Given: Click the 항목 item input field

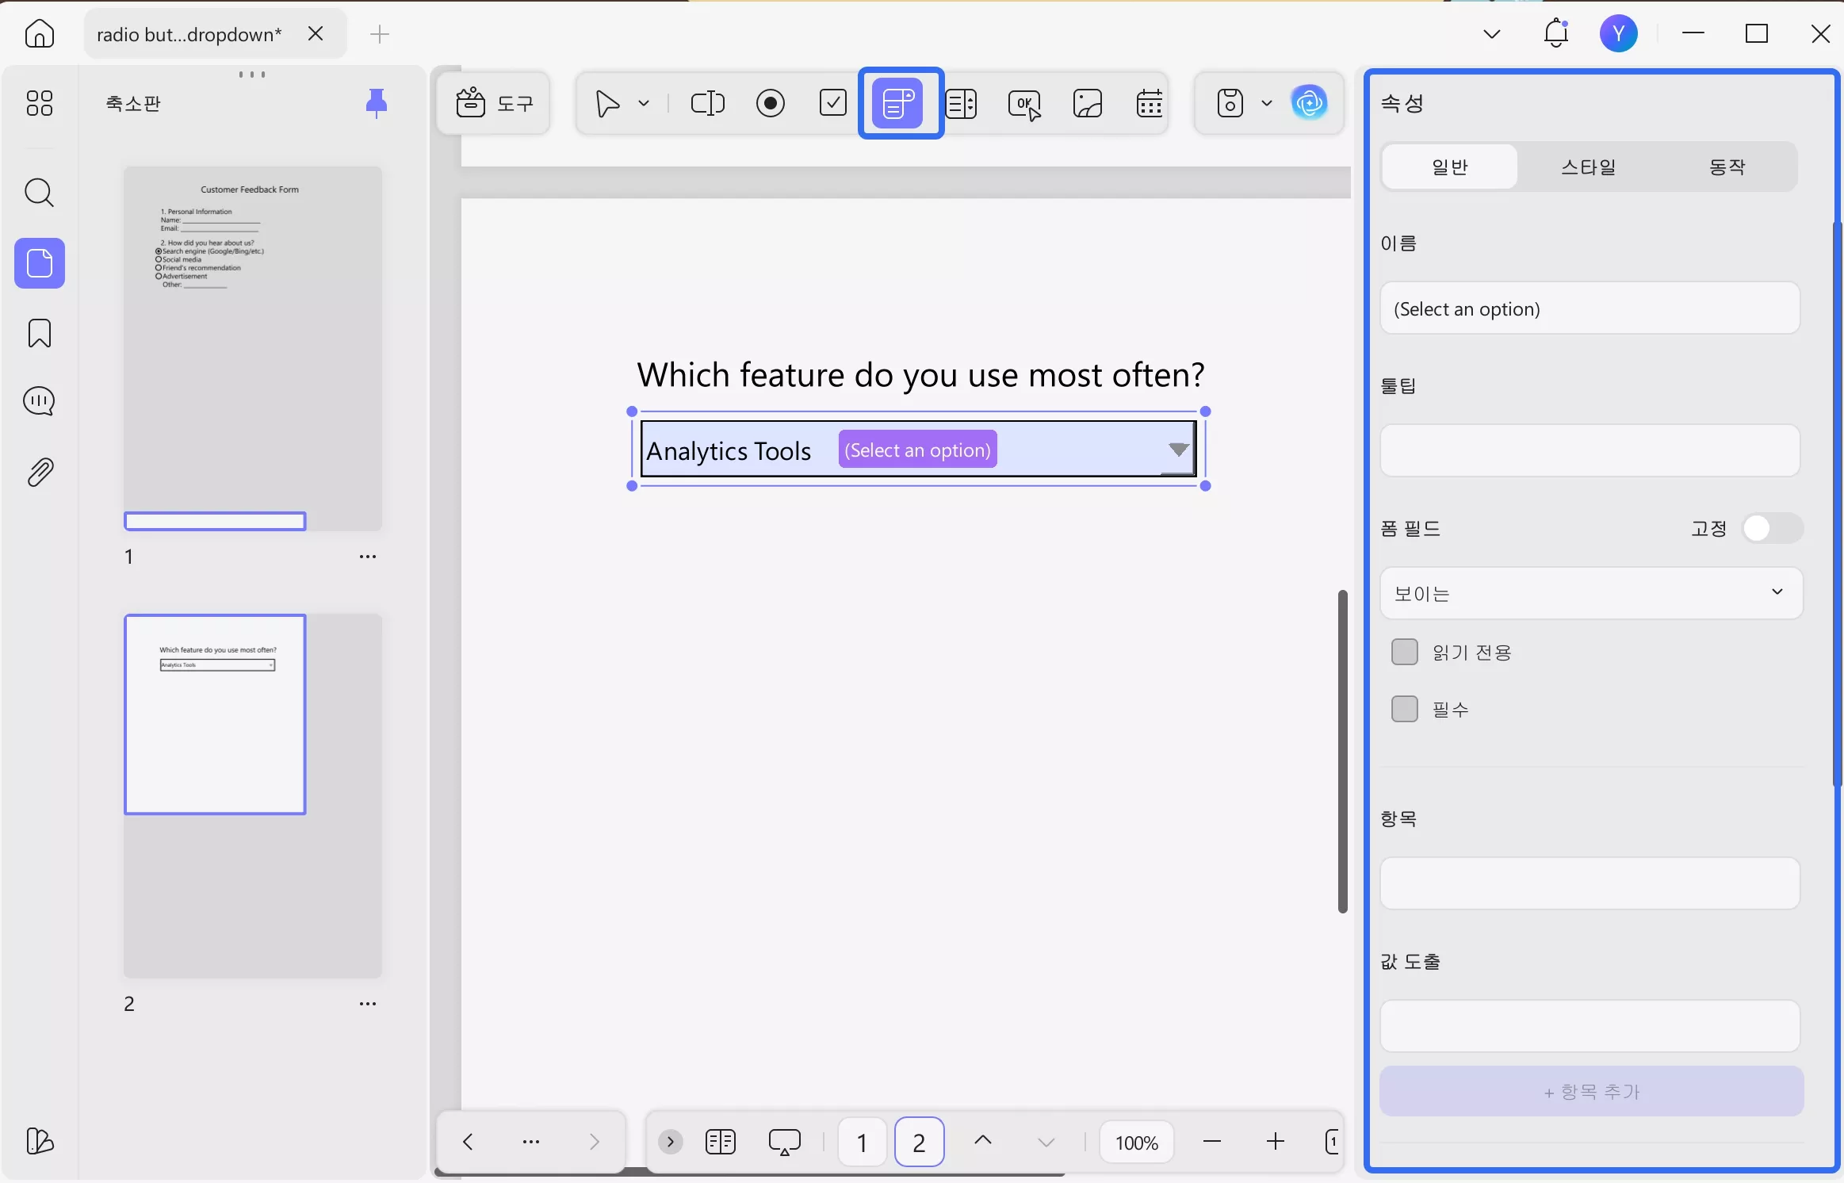Looking at the screenshot, I should pos(1590,883).
